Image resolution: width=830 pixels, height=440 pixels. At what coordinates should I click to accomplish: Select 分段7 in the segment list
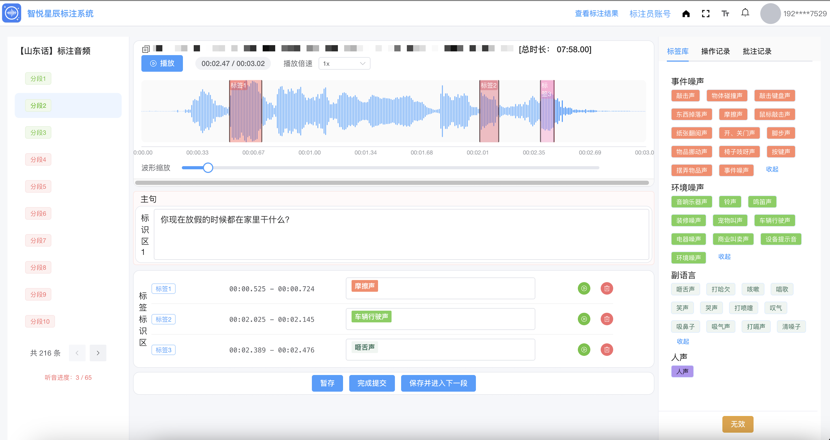(38, 240)
